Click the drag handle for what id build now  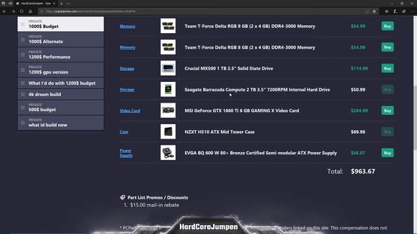coord(23,123)
